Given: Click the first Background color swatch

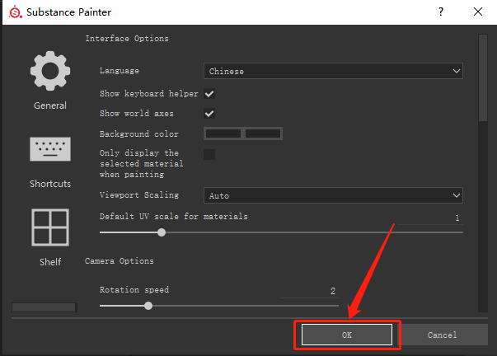Looking at the screenshot, I should pyautogui.click(x=223, y=133).
